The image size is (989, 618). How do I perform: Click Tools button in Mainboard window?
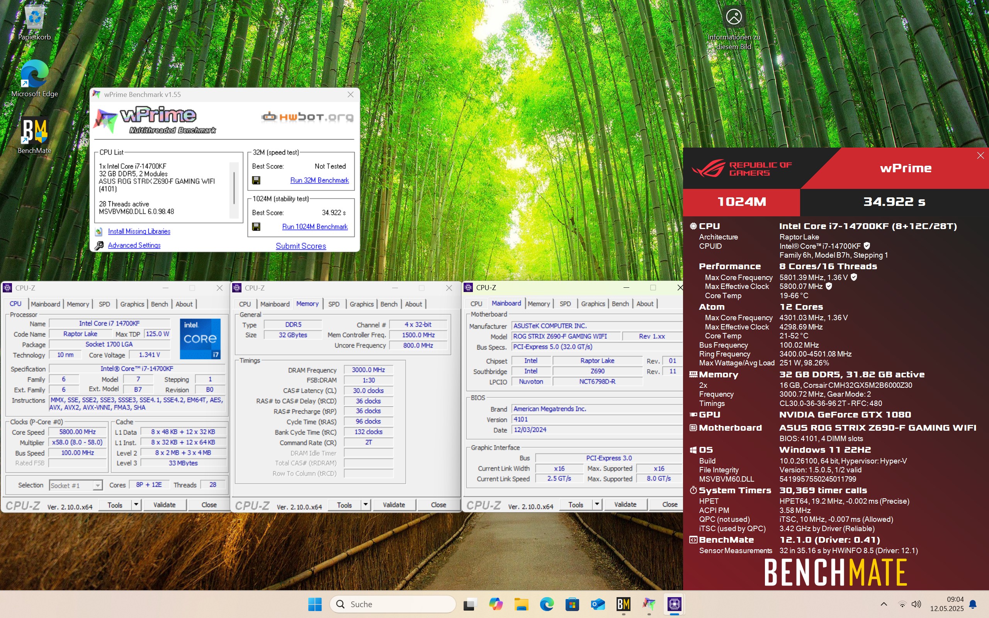[575, 505]
